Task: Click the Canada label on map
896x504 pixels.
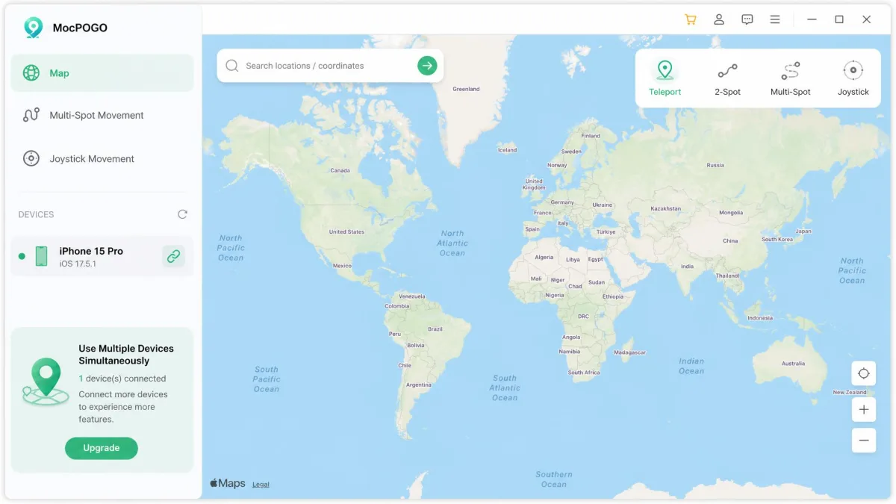Action: (340, 170)
